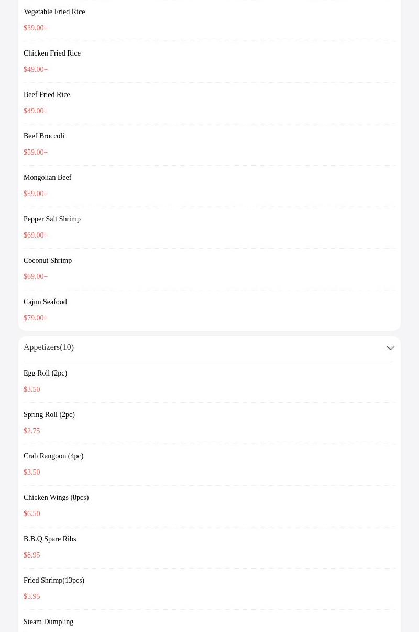Choose Crab Rangoon (4pc) appetizer
Screen dimensions: 419x632
(210, 464)
